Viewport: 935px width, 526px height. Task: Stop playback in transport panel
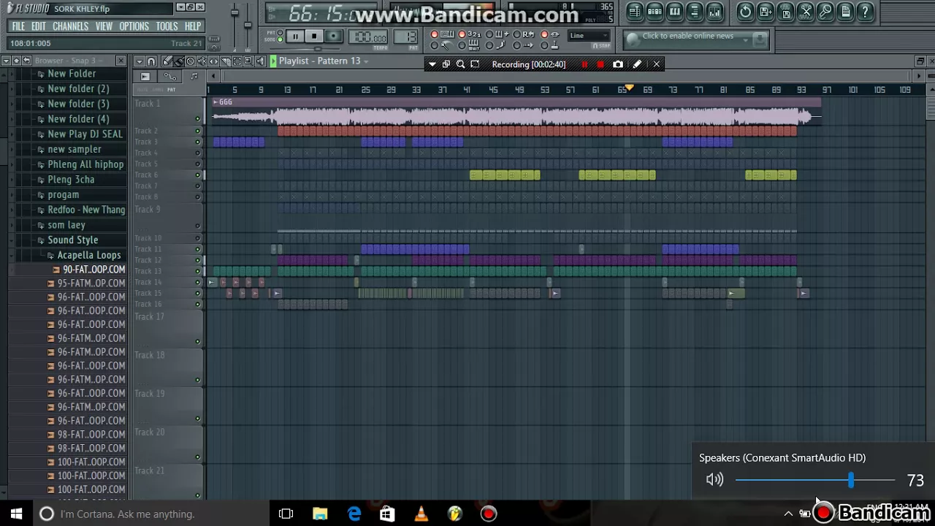314,36
